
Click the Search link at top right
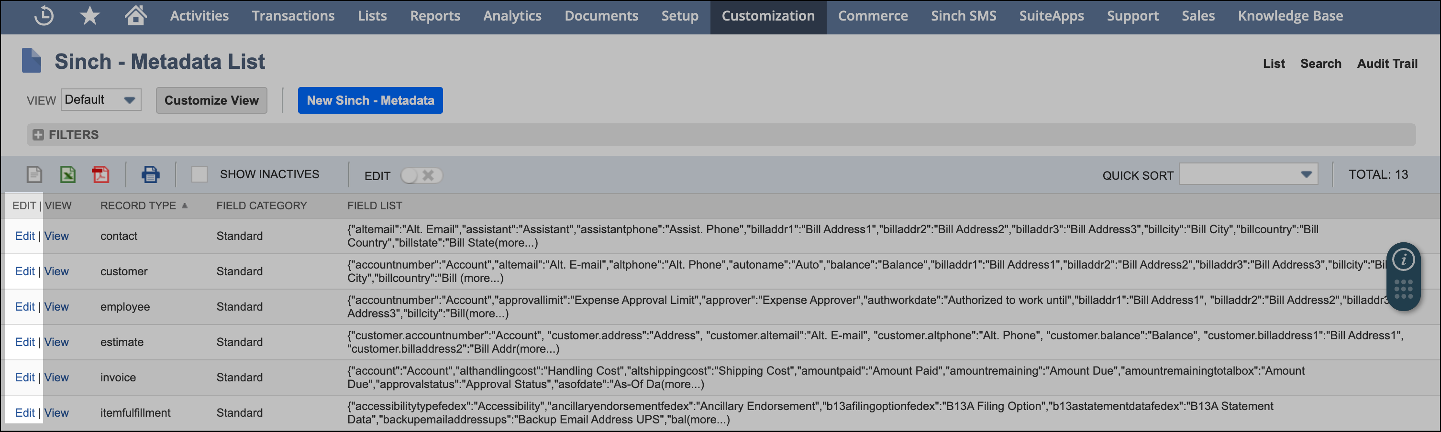pyautogui.click(x=1321, y=64)
